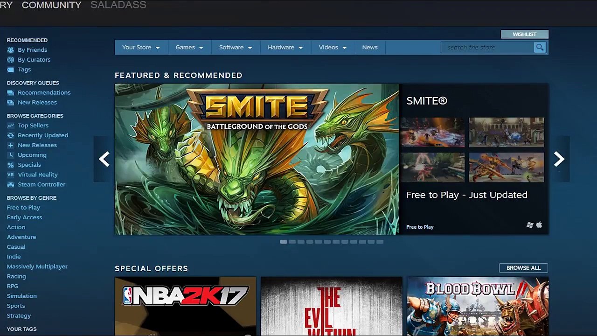Open the COMMUNITY top menu
This screenshot has width=597, height=336.
coord(52,5)
